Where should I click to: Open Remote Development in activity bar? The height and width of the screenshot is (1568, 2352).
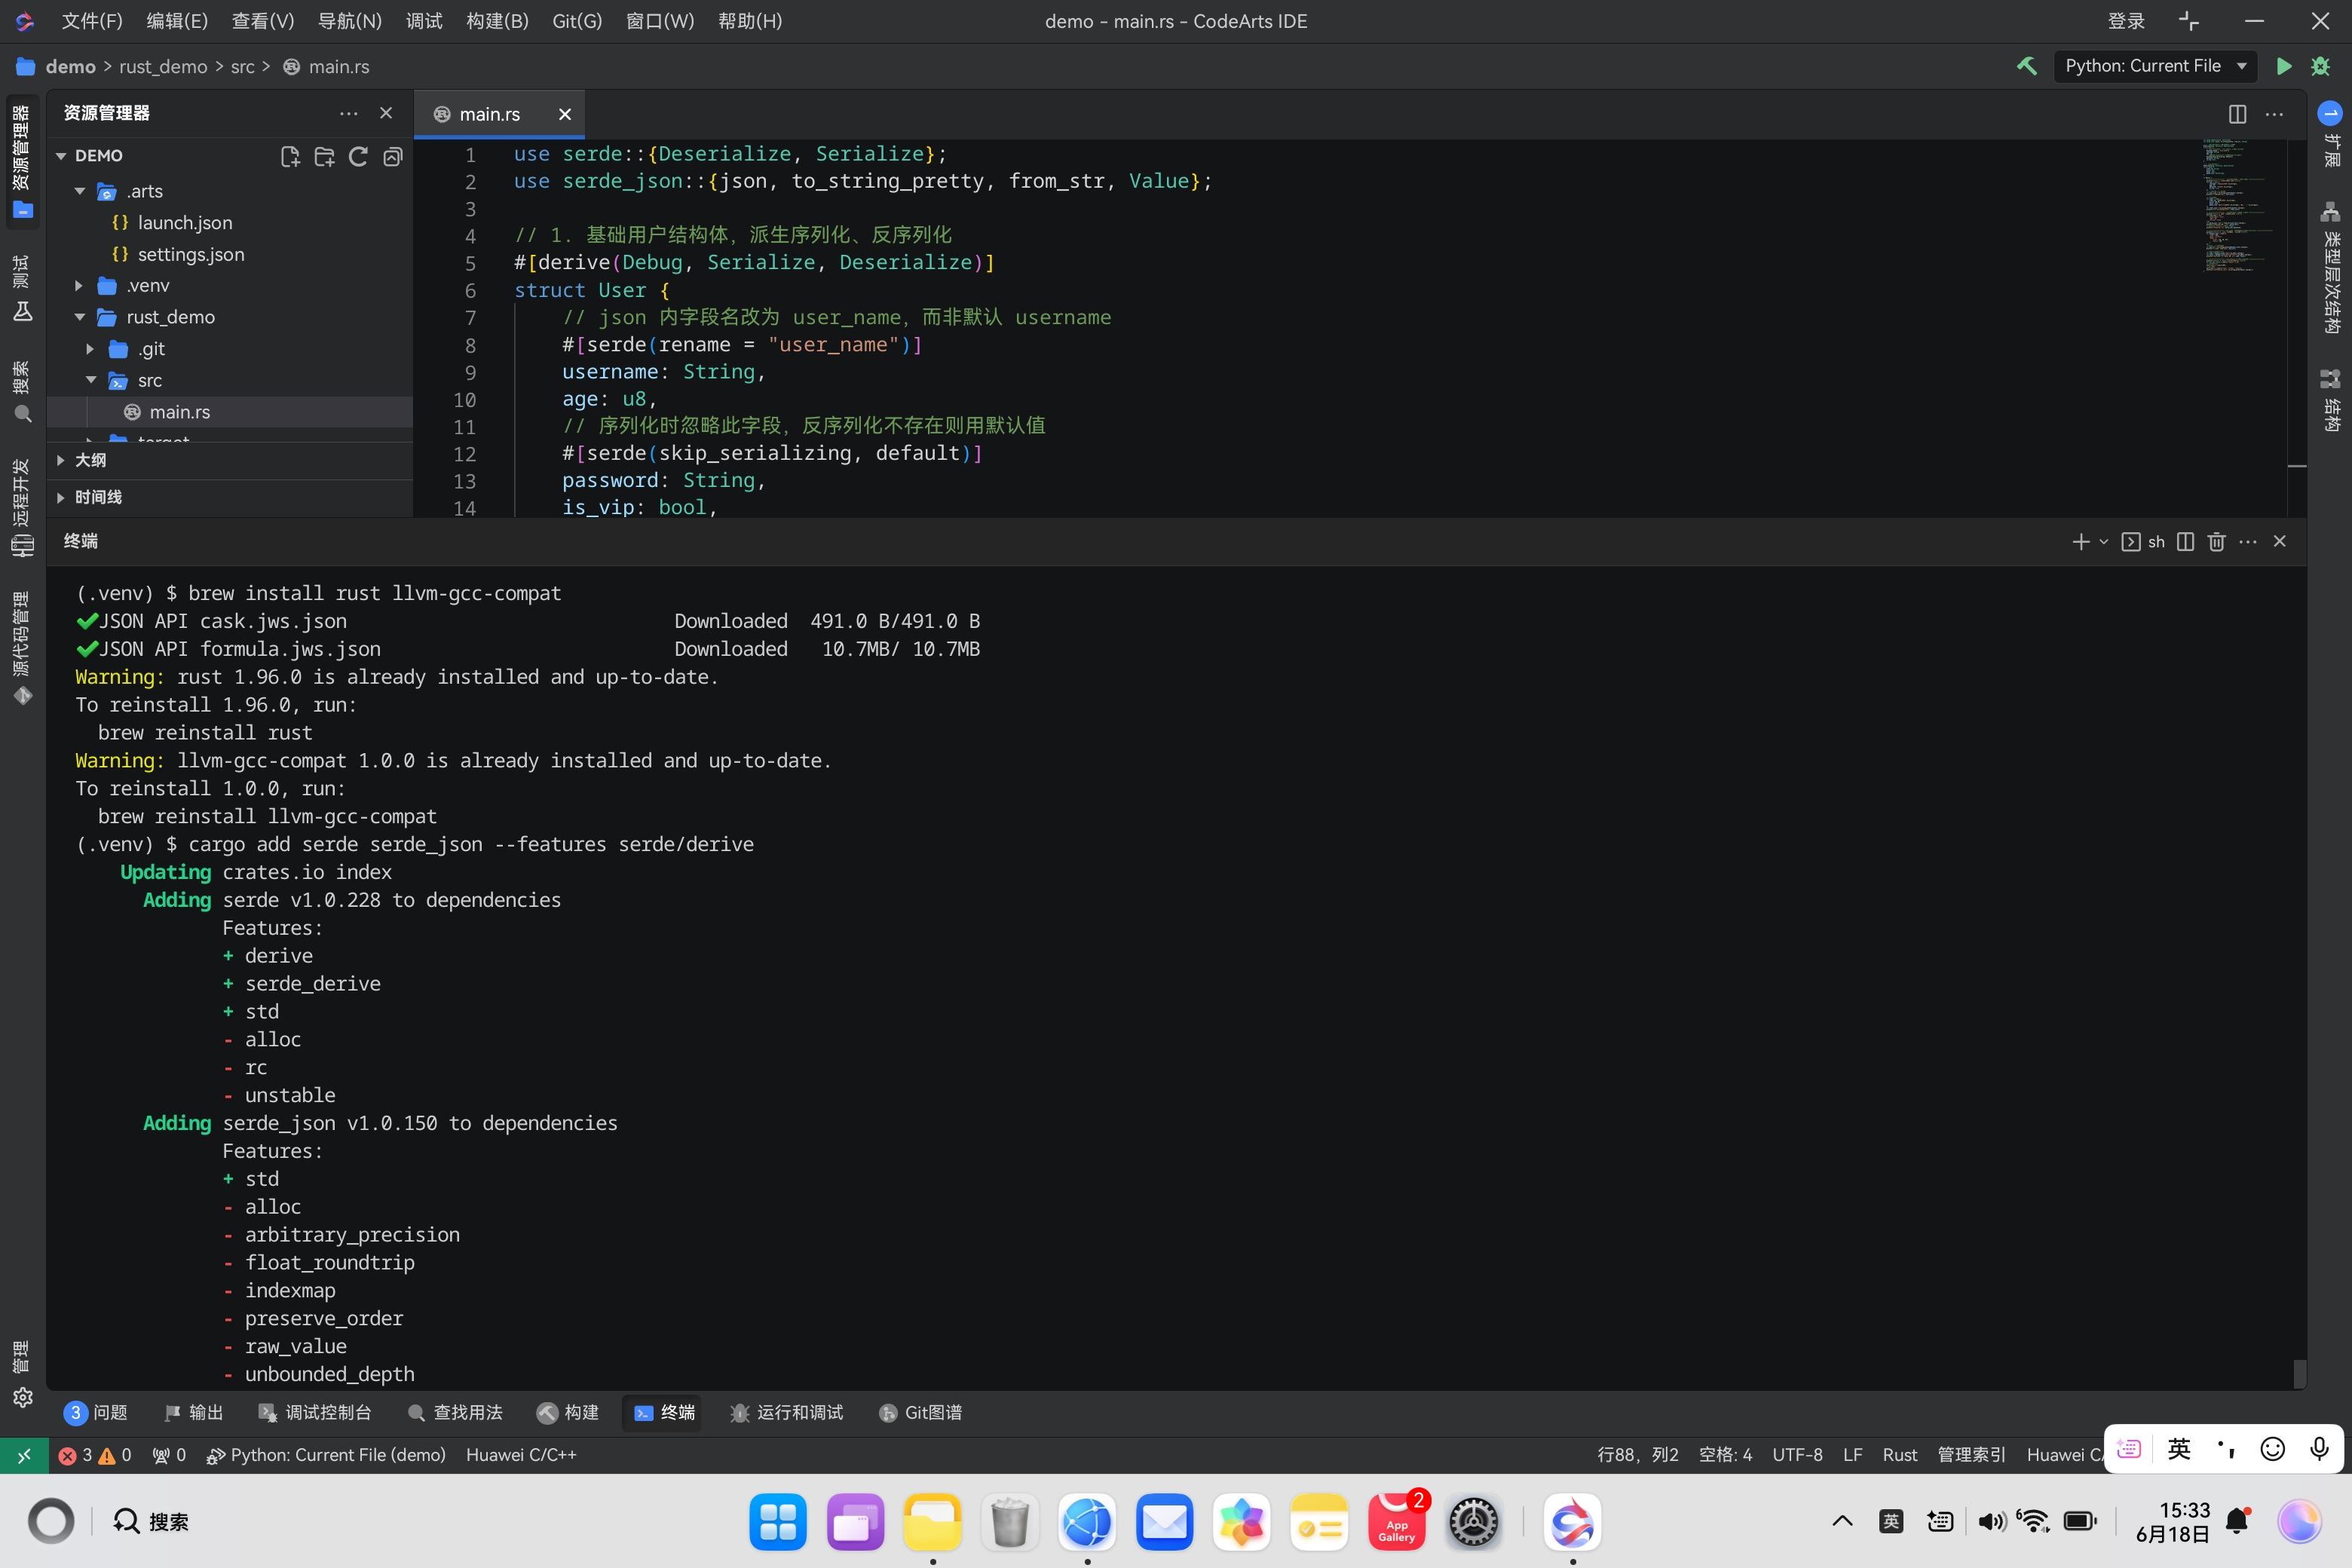pyautogui.click(x=22, y=507)
